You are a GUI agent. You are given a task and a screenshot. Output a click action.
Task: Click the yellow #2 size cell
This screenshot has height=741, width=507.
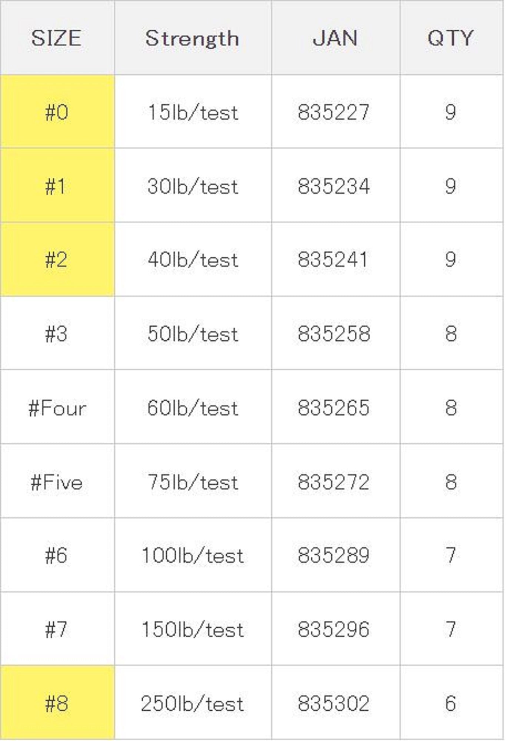57,259
